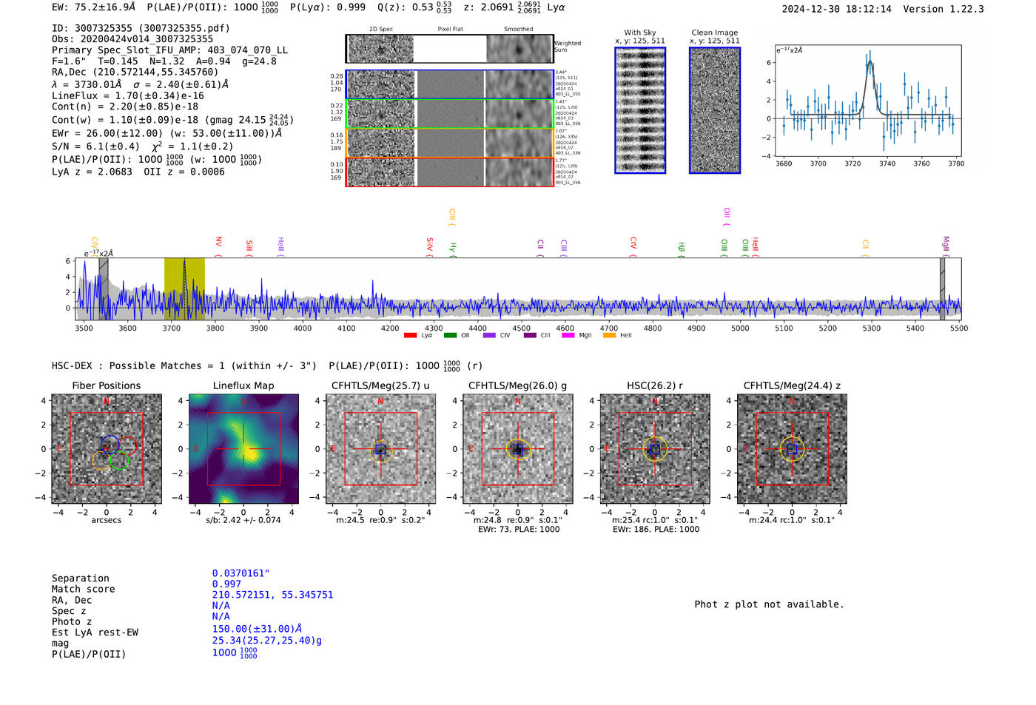Click the 'Primary Spec_Slot_IFU_AMP: 403_074_070_LL' text
Viewport: 1036px width, 705px height.
pyautogui.click(x=170, y=50)
